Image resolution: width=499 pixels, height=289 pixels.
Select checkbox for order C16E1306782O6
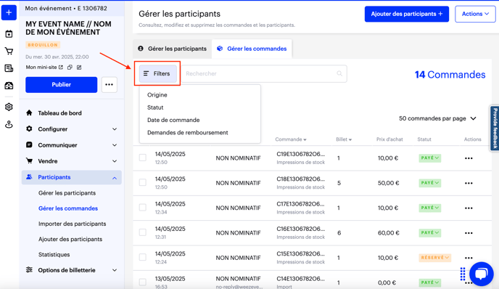[143, 232]
